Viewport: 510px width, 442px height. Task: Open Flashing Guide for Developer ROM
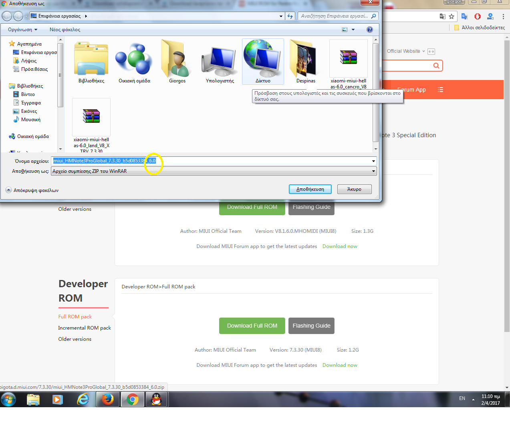click(311, 326)
